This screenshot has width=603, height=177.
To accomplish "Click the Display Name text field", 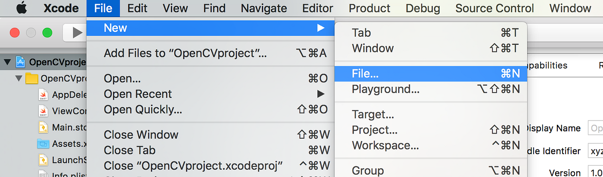I will tap(595, 128).
